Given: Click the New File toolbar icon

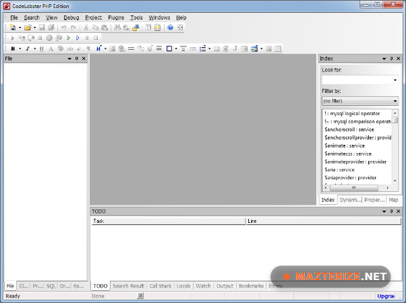Looking at the screenshot, I should point(12,28).
